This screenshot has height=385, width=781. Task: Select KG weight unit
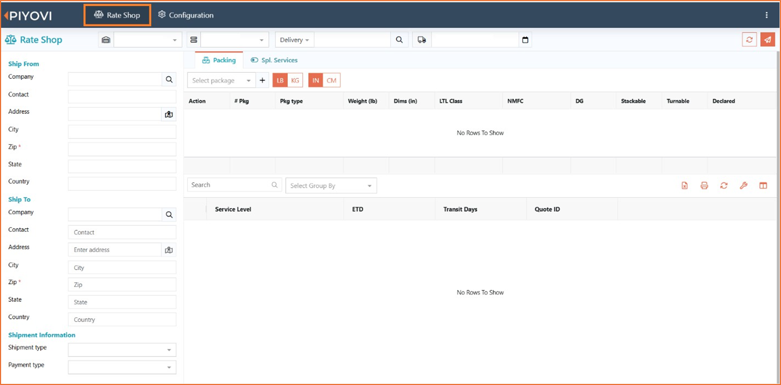(295, 80)
